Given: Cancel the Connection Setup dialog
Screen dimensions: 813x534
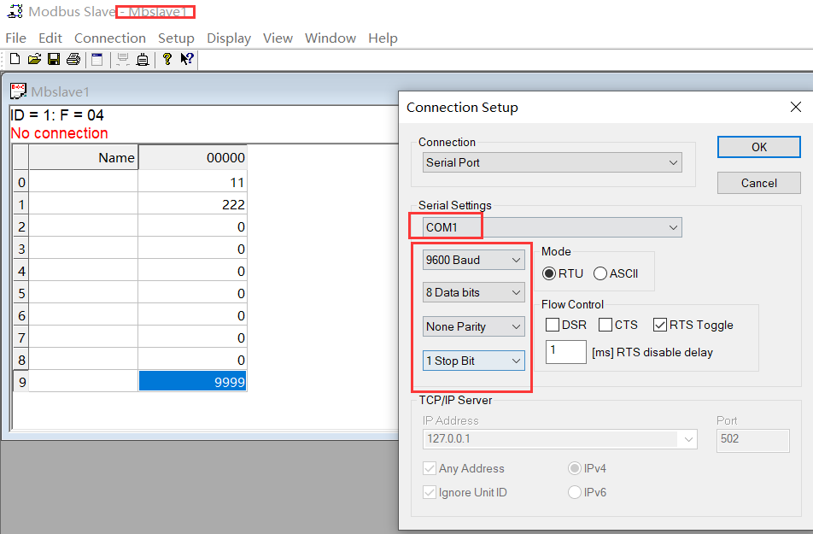Looking at the screenshot, I should [x=758, y=182].
